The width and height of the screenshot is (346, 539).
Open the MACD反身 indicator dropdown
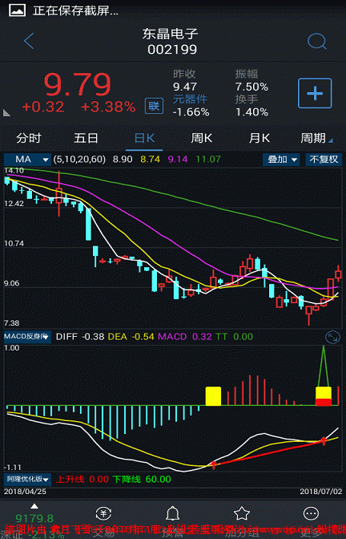[27, 337]
